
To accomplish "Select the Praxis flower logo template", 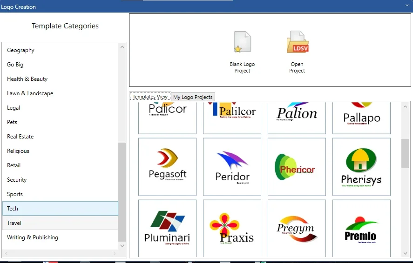I will 232,228.
